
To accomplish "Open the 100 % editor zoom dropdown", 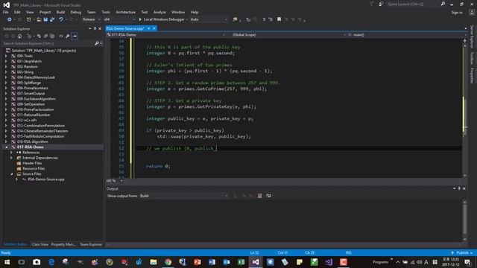I will click(114, 181).
